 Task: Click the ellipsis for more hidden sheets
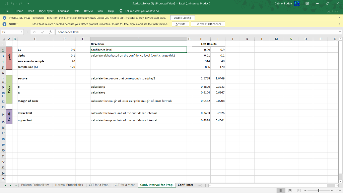coord(15,185)
